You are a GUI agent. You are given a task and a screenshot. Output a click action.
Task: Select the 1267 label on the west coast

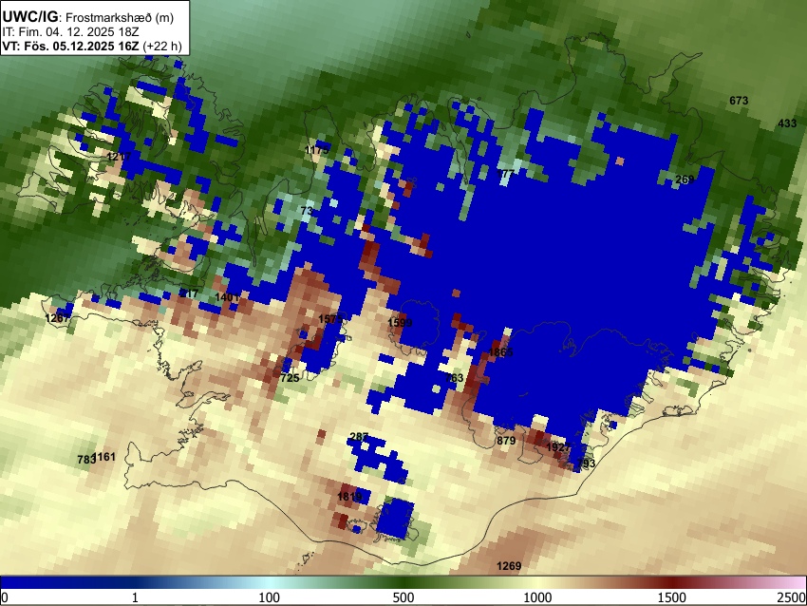click(57, 317)
